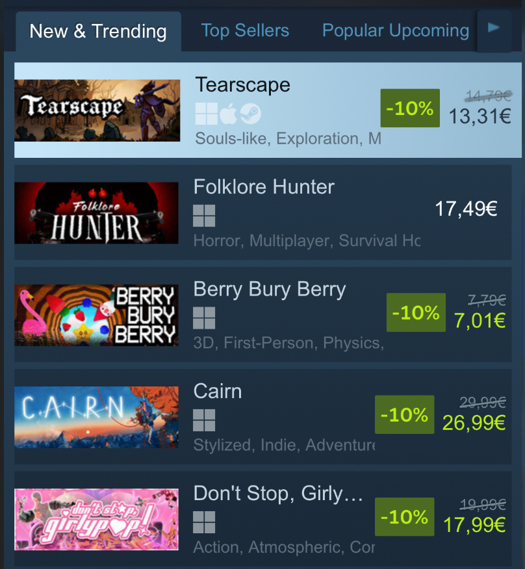Screen dimensions: 525x569
Task: Open the Popular Upcoming tab
Action: [396, 31]
